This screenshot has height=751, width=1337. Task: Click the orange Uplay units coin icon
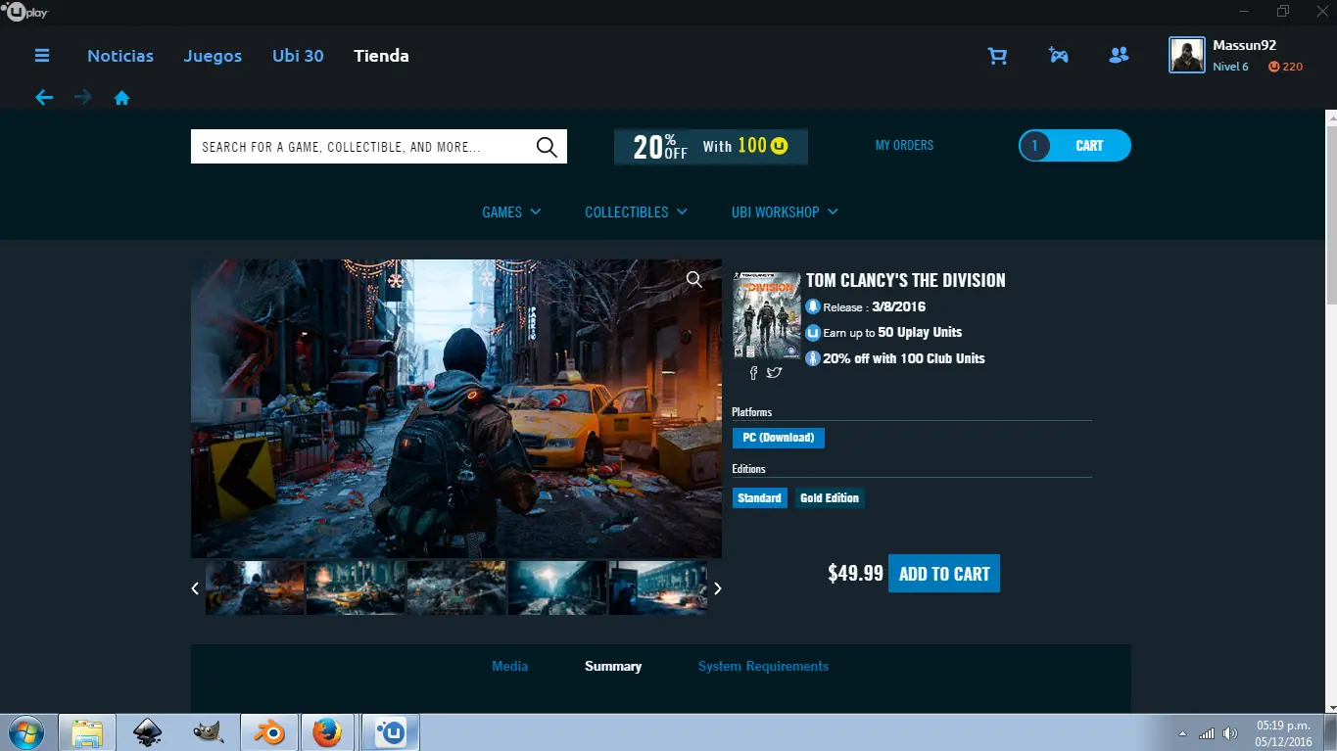click(1274, 67)
